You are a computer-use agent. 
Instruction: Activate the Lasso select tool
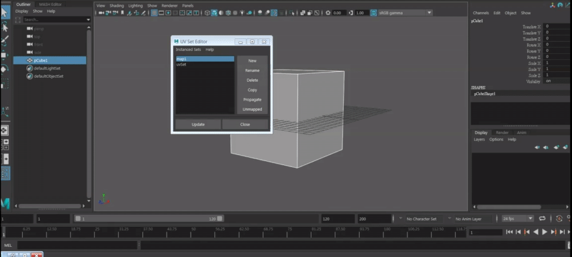click(x=5, y=27)
